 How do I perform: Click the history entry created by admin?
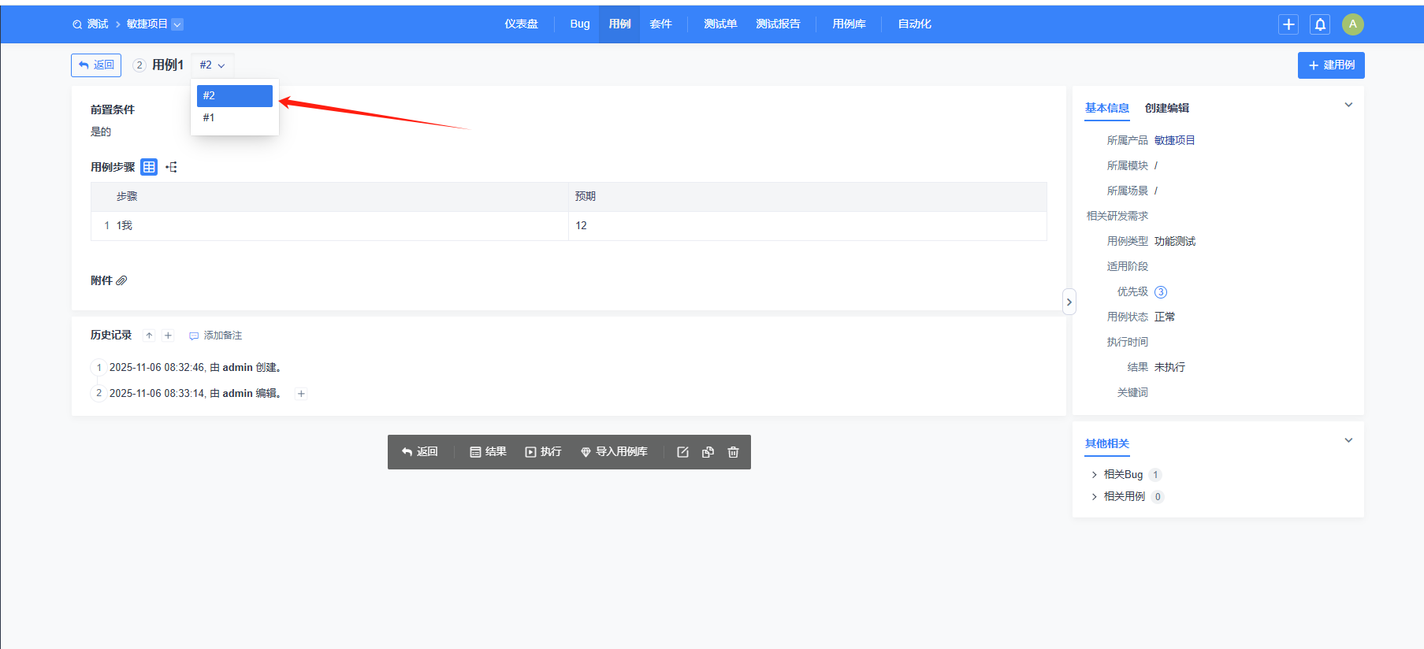195,368
